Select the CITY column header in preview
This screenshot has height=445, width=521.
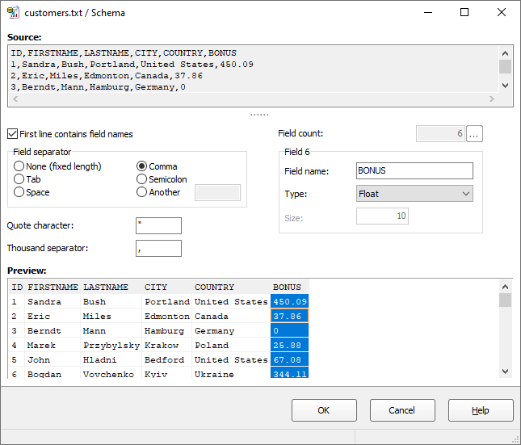(156, 287)
